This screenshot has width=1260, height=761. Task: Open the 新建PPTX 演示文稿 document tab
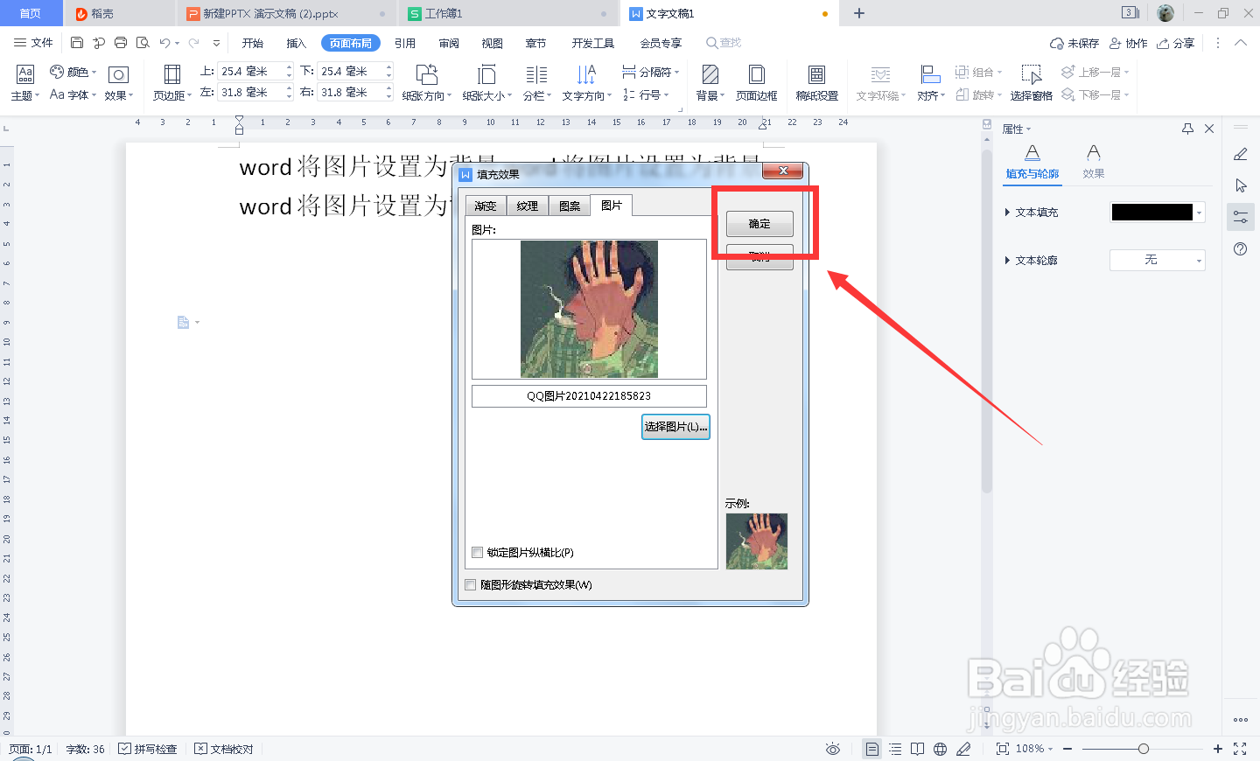285,13
